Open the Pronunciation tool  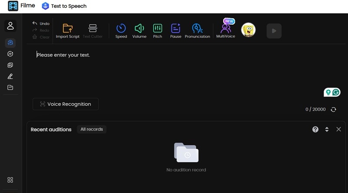[x=197, y=29]
